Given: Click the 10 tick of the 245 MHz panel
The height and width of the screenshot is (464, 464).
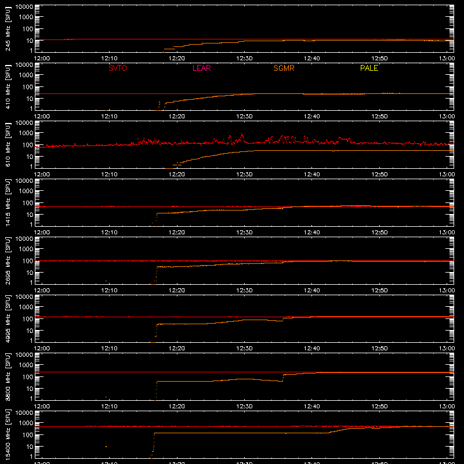Looking at the screenshot, I should (30, 41).
